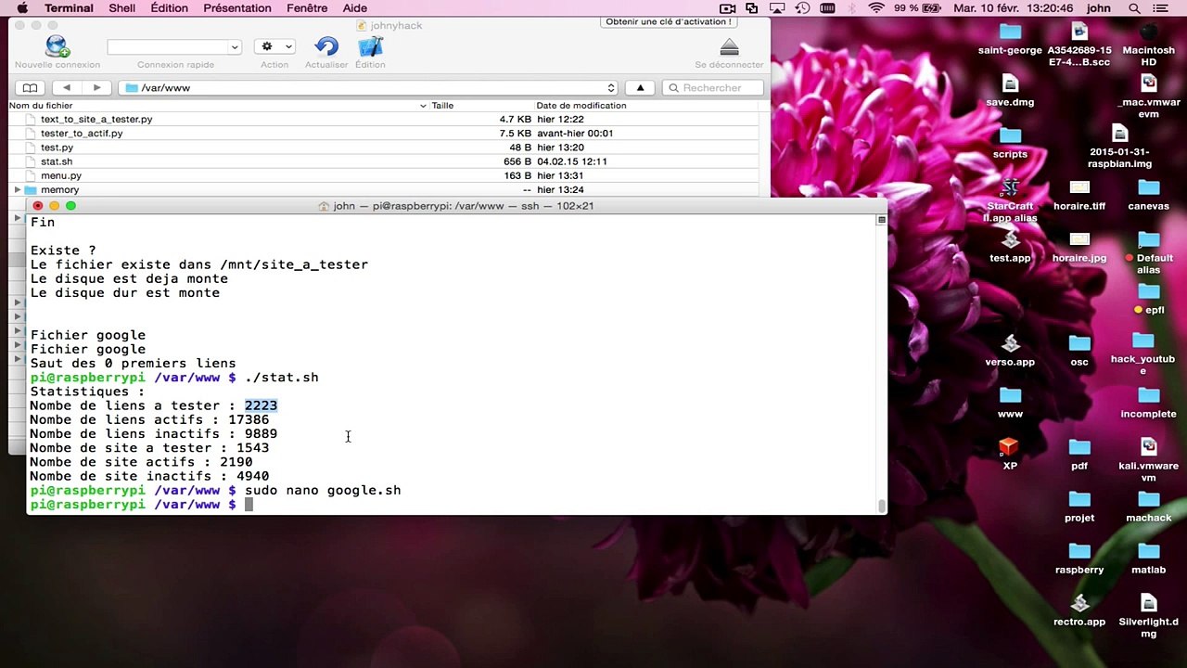Image resolution: width=1187 pixels, height=668 pixels.
Task: Open the Apple menu
Action: pos(22,8)
